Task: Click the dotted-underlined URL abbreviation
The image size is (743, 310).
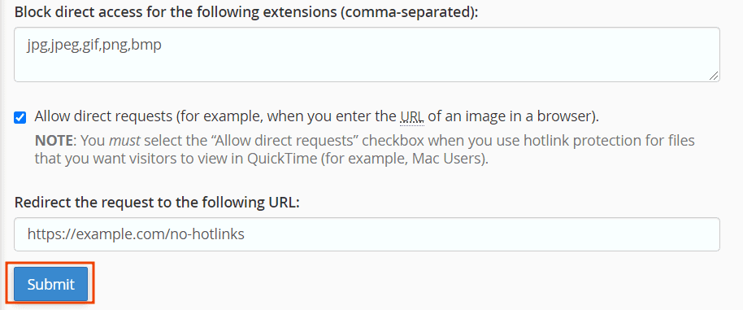Action: coord(412,116)
